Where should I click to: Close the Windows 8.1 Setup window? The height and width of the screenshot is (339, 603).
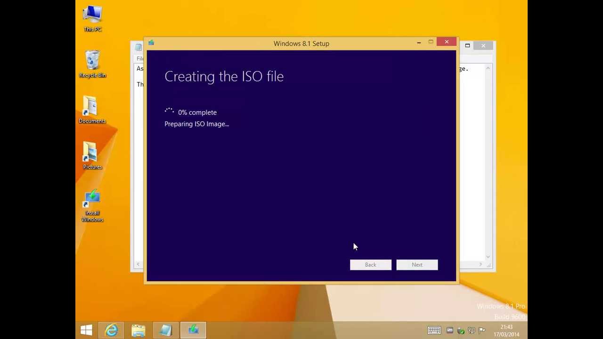coord(447,42)
